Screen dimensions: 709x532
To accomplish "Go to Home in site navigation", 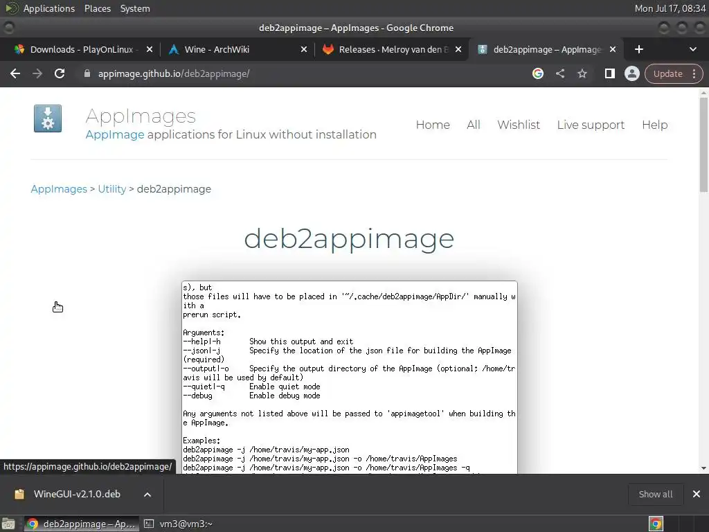I will 433,125.
